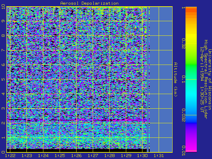This screenshot has width=212, height=159.
Task: Select the 1:24 time axis label
Action: tap(43, 156)
